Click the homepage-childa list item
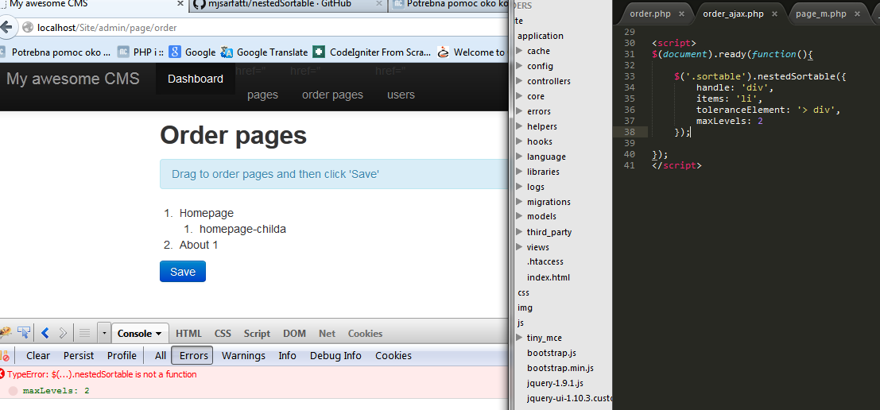 [x=243, y=229]
